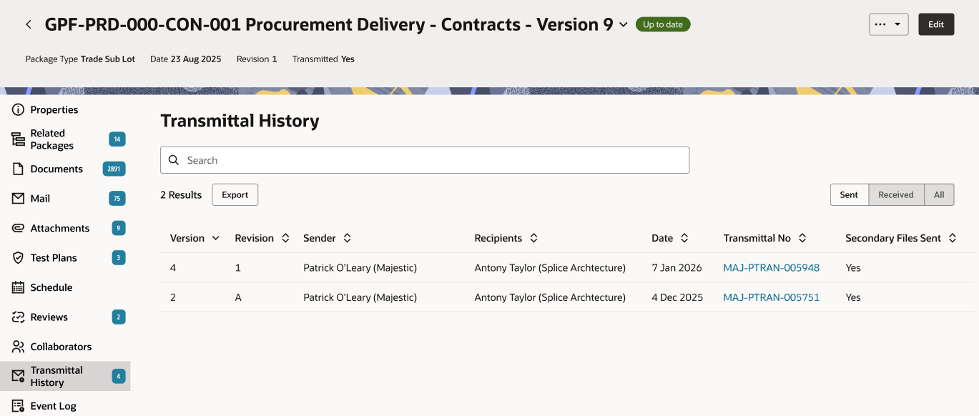Click the Documents file icon
The height and width of the screenshot is (416, 979).
tap(19, 169)
